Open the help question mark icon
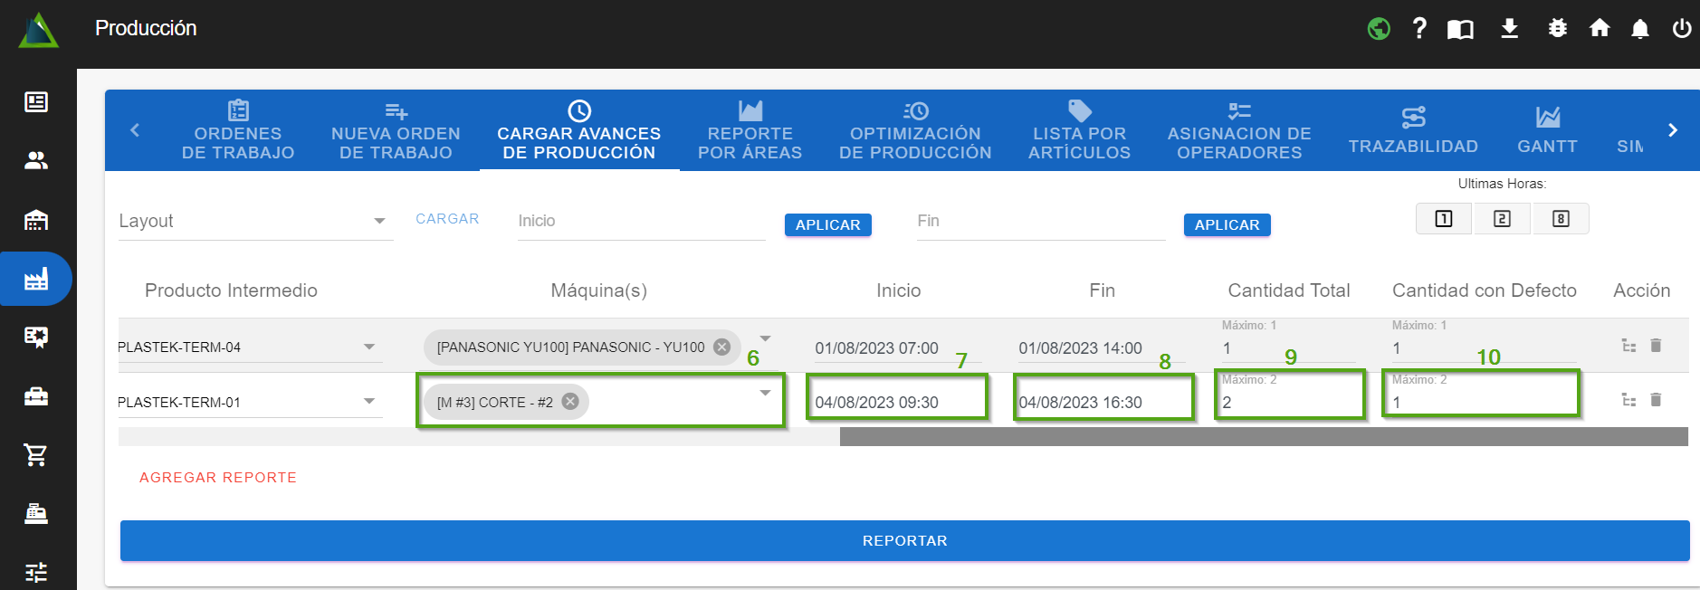This screenshot has width=1700, height=590. pyautogui.click(x=1419, y=29)
